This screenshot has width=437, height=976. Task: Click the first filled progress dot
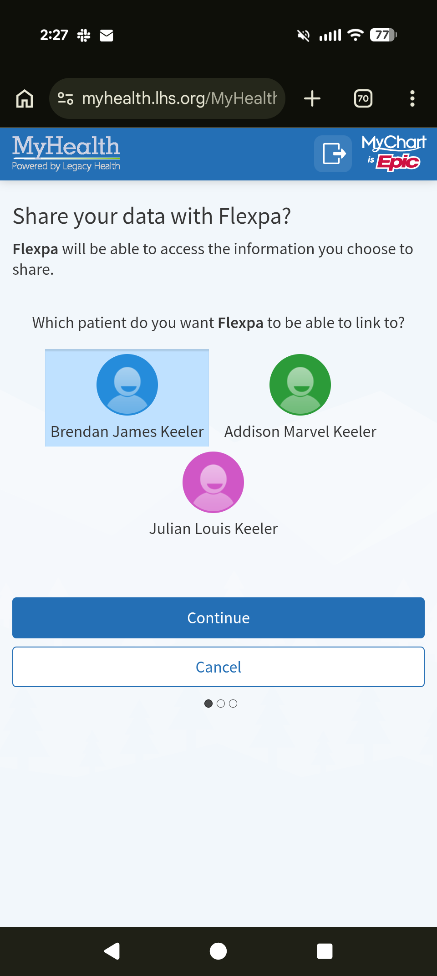[208, 704]
